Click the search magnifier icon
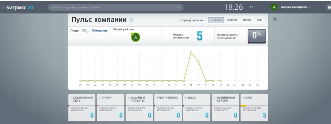The image size is (331, 124). [179, 7]
